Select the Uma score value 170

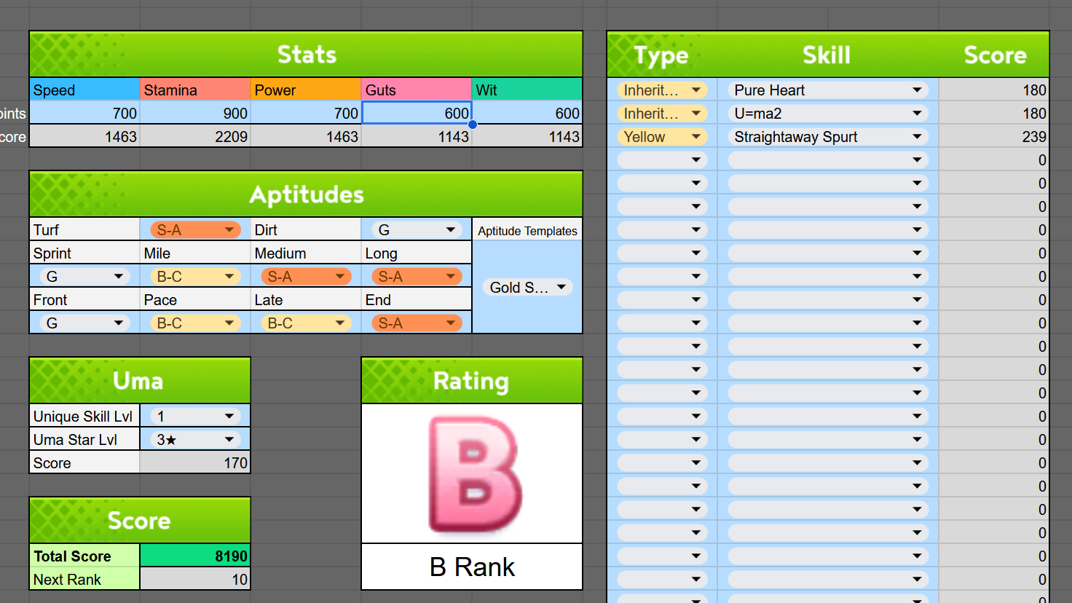[x=195, y=462]
